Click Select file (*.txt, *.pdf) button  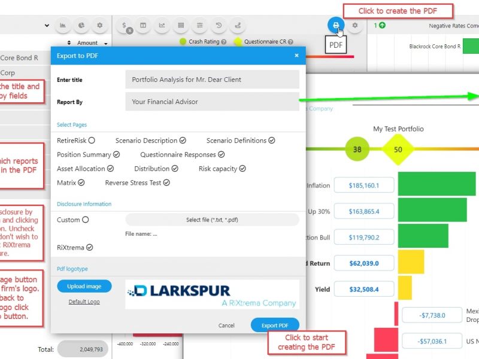tap(212, 220)
